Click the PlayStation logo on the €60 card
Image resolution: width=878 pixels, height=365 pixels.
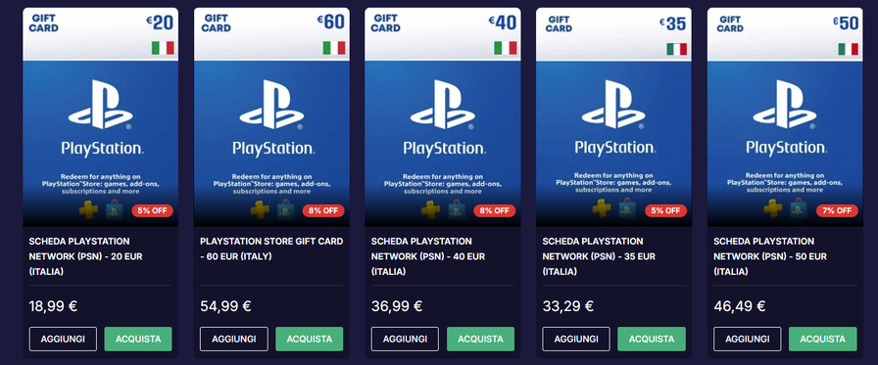coord(271,105)
